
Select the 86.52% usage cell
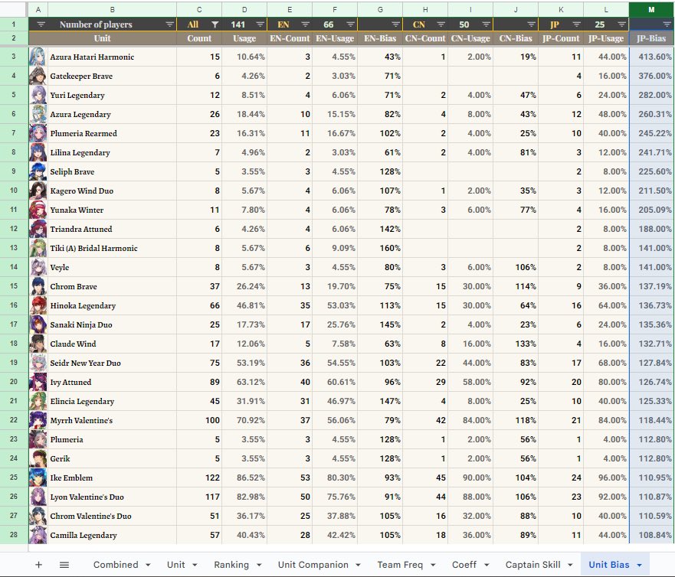[x=244, y=478]
